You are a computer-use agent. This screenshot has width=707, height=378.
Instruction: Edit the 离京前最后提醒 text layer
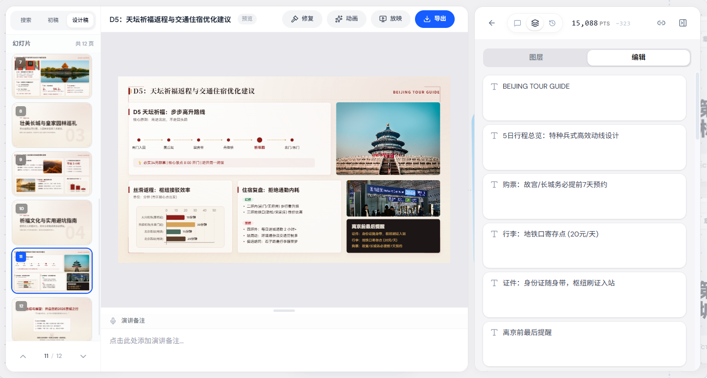click(x=584, y=344)
